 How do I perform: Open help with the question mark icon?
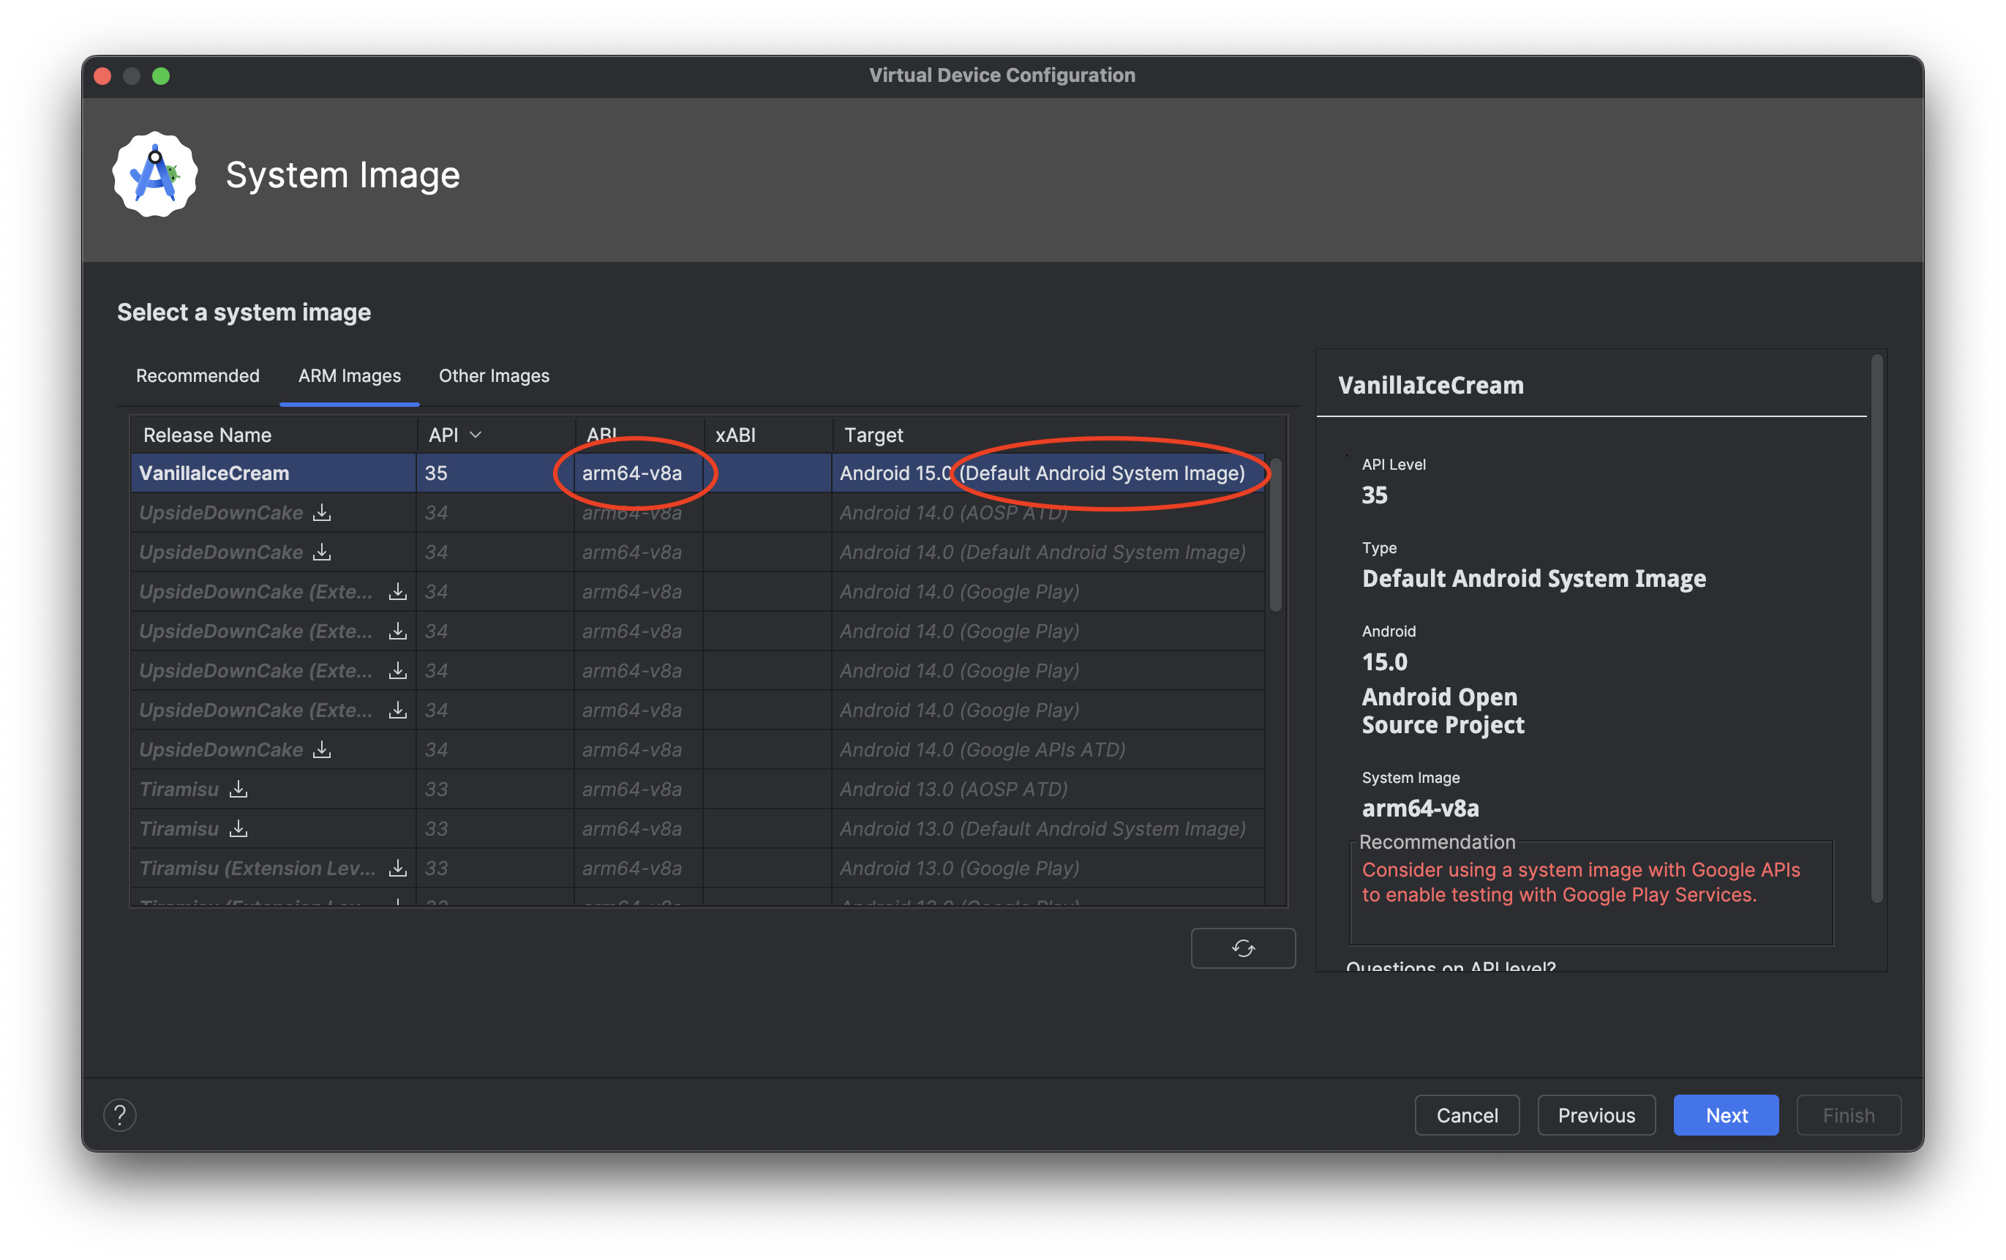(120, 1114)
